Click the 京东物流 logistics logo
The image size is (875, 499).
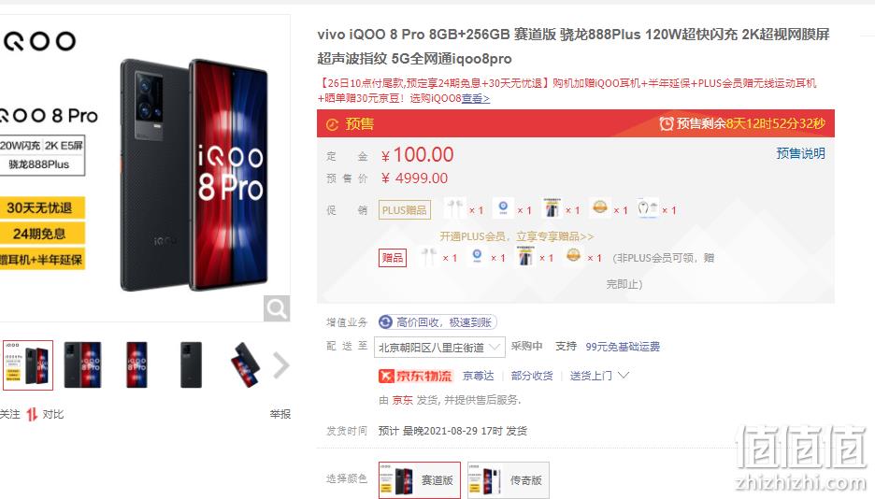pyautogui.click(x=416, y=376)
